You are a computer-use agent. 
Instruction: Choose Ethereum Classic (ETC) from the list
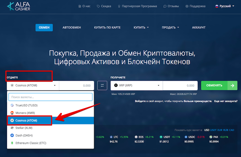coord(51,143)
